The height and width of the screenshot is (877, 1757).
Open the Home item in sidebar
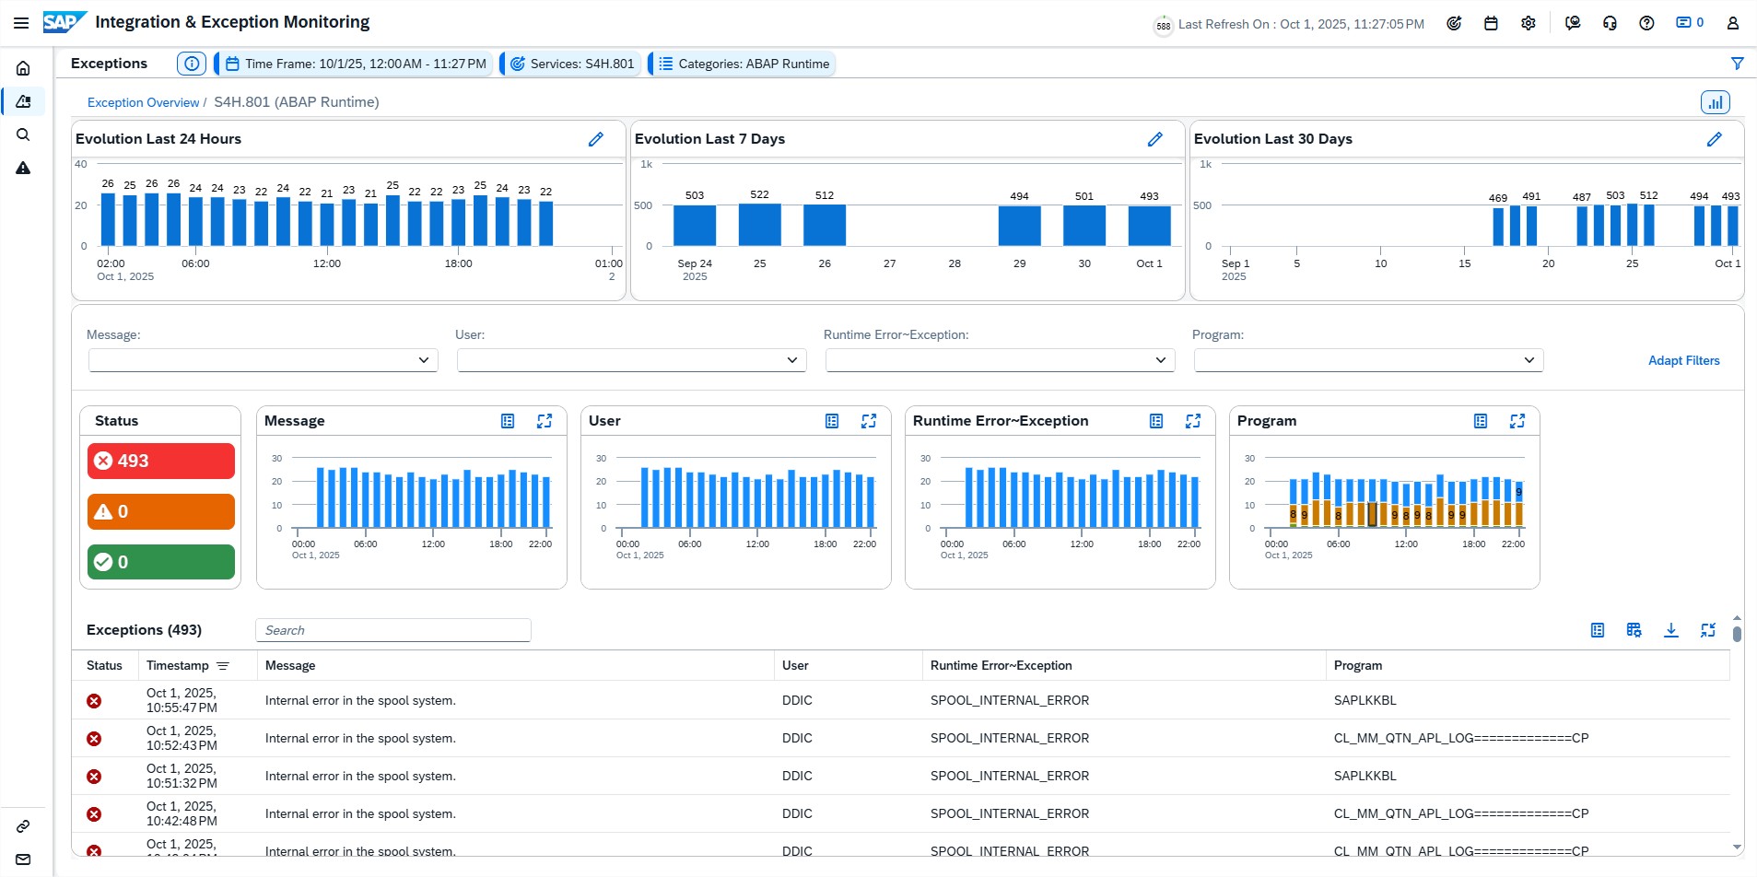point(23,68)
